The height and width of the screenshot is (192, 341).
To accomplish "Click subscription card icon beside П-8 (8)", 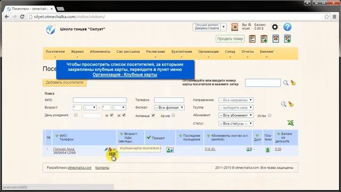I will (249, 149).
